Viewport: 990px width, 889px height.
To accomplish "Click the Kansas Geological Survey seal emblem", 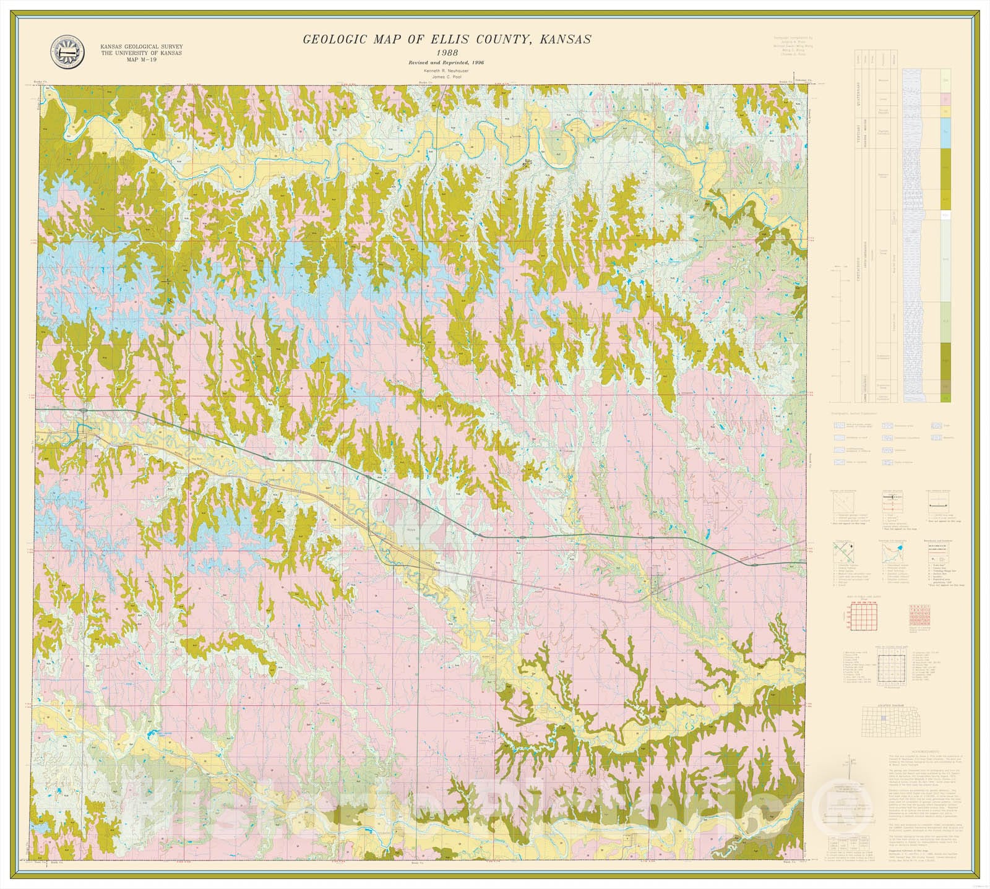I will point(67,53).
